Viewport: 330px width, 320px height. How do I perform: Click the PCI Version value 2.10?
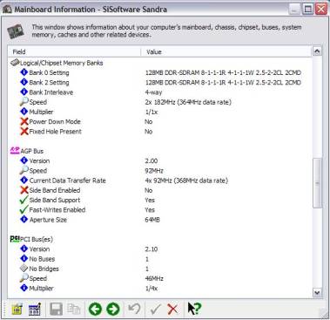(x=152, y=249)
